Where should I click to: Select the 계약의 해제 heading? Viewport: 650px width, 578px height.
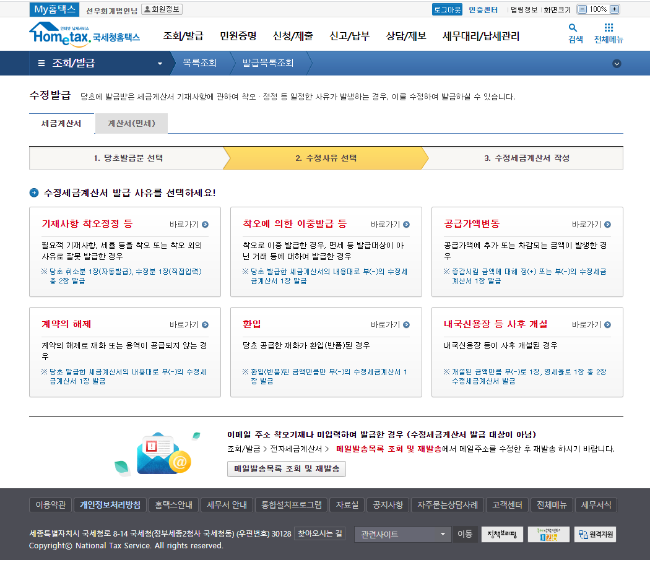pos(66,324)
